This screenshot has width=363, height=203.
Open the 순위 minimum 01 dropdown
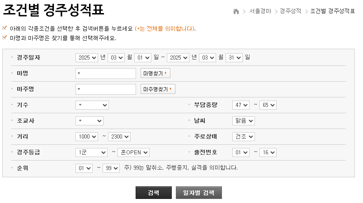(x=84, y=168)
